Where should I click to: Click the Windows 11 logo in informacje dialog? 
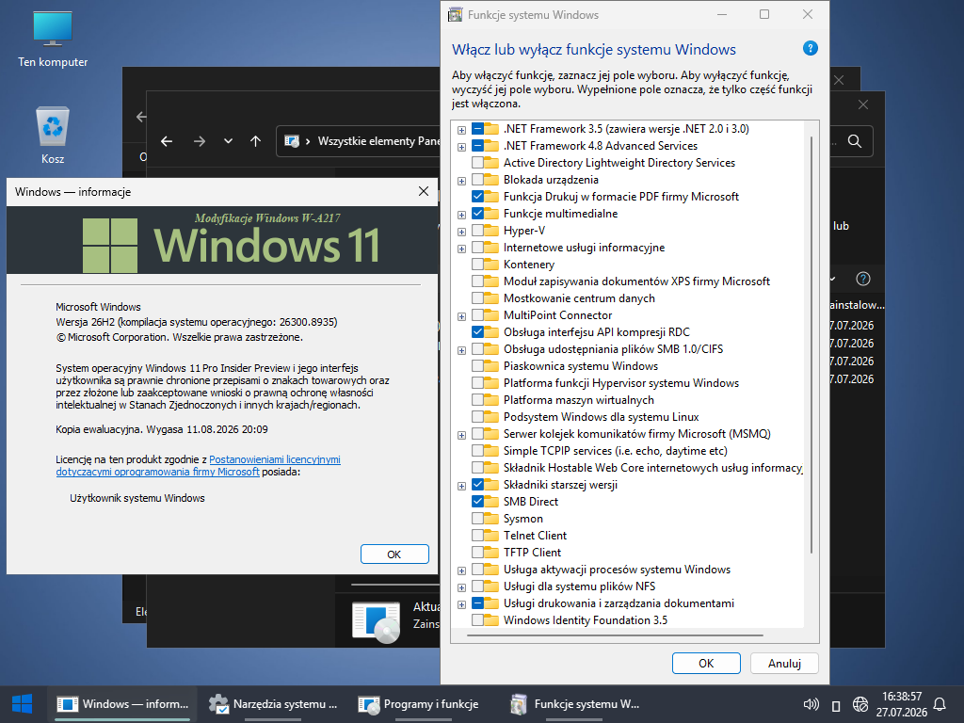[110, 245]
